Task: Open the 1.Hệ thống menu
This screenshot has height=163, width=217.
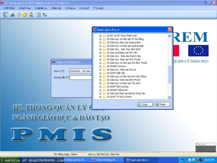Action: click(x=9, y=8)
